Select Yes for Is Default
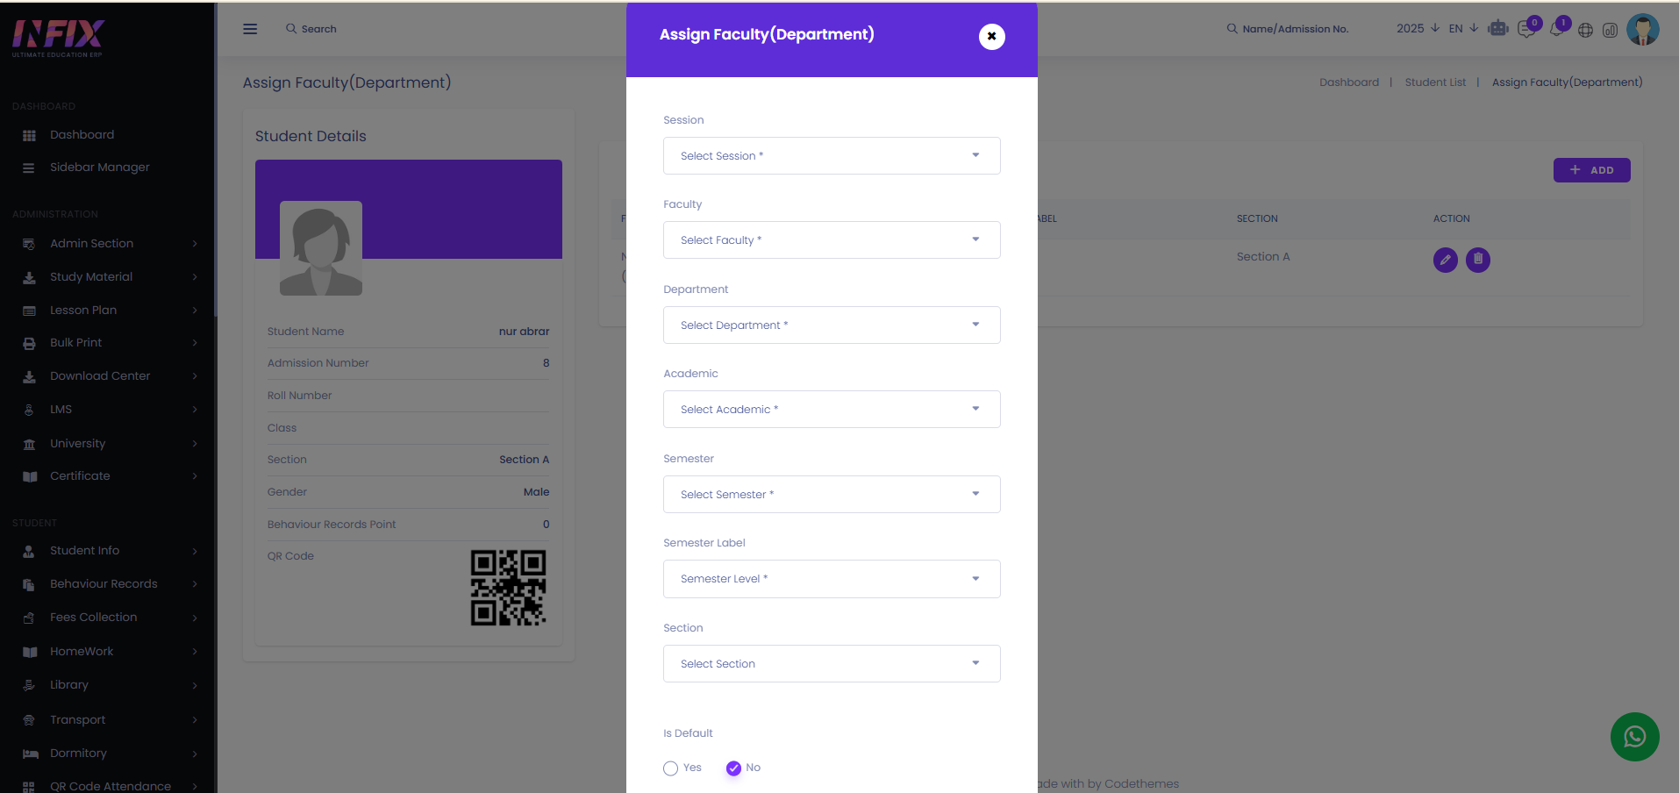The image size is (1679, 793). (671, 768)
